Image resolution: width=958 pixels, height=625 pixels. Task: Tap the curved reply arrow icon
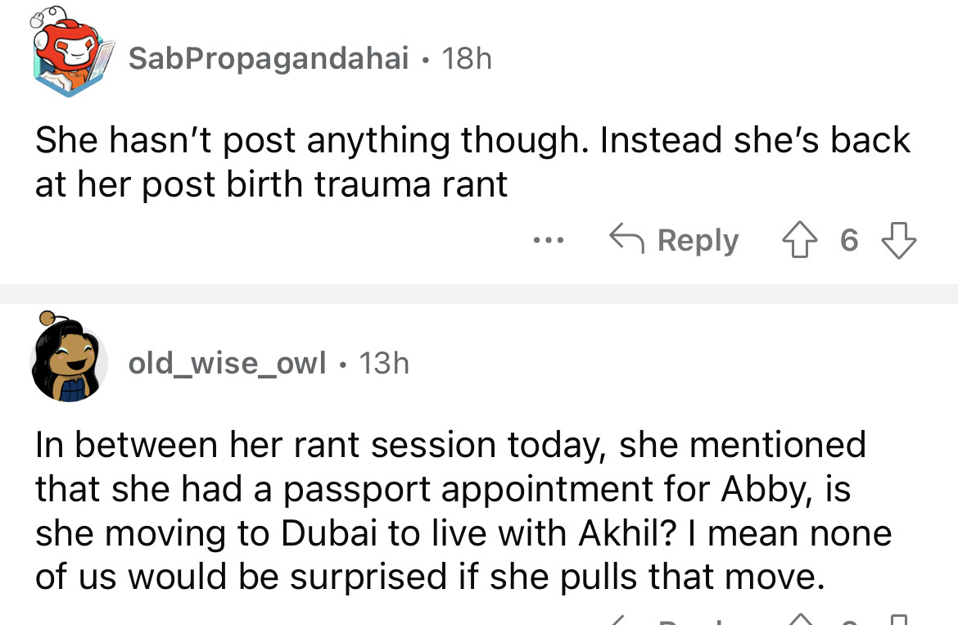[626, 241]
